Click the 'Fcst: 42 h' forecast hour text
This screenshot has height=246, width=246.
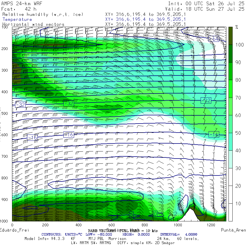19,9
